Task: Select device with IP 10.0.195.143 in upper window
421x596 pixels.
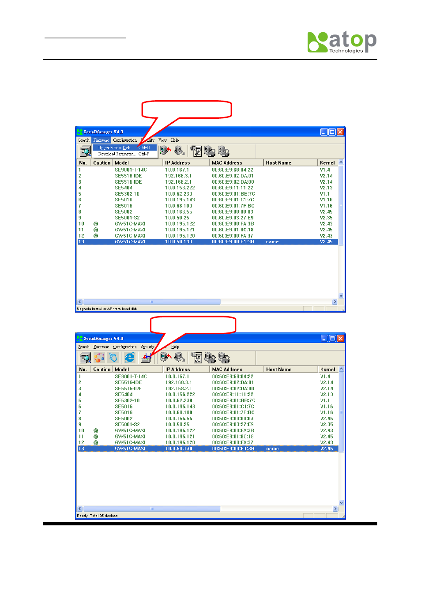Action: [x=207, y=200]
